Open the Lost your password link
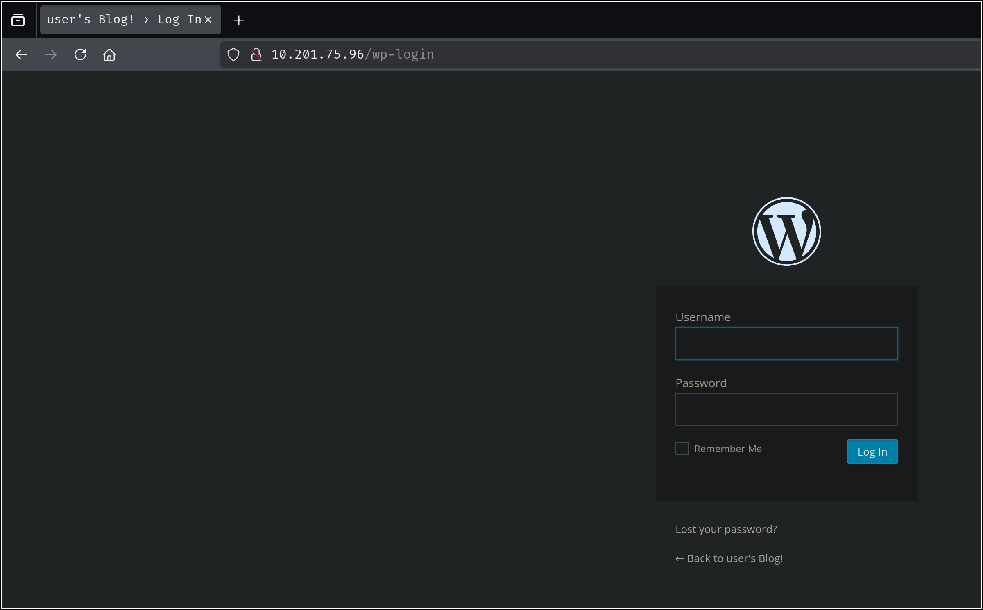Screen dimensions: 983x610 tap(726, 529)
